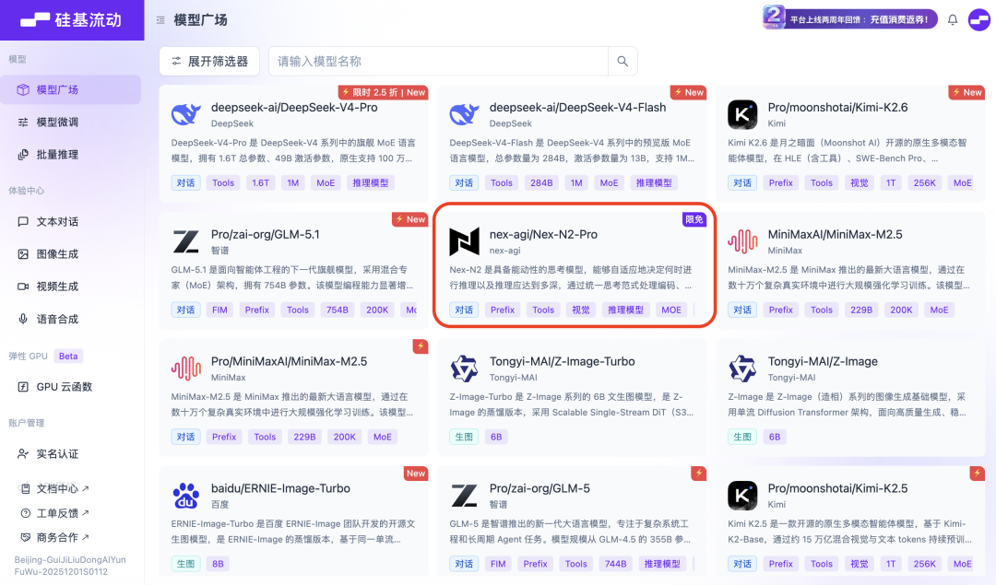Click 视觉 tag on Nex-N2-Pro card
Viewport: 996px width, 585px height.
point(581,310)
